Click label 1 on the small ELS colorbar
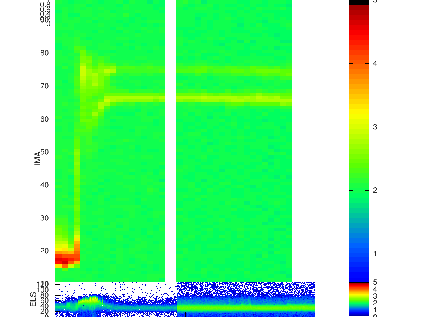This screenshot has height=317, width=422. point(375,310)
